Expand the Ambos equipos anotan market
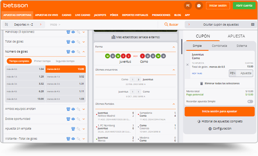Screen dimensions: 258x156 (84, 109)
